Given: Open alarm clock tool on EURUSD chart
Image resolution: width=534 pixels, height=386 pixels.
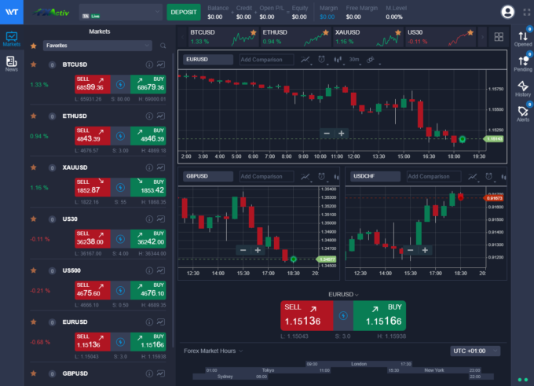Looking at the screenshot, I should click(321, 60).
